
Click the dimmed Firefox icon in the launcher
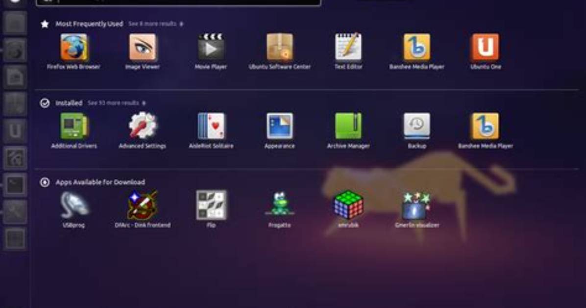[x=15, y=51]
